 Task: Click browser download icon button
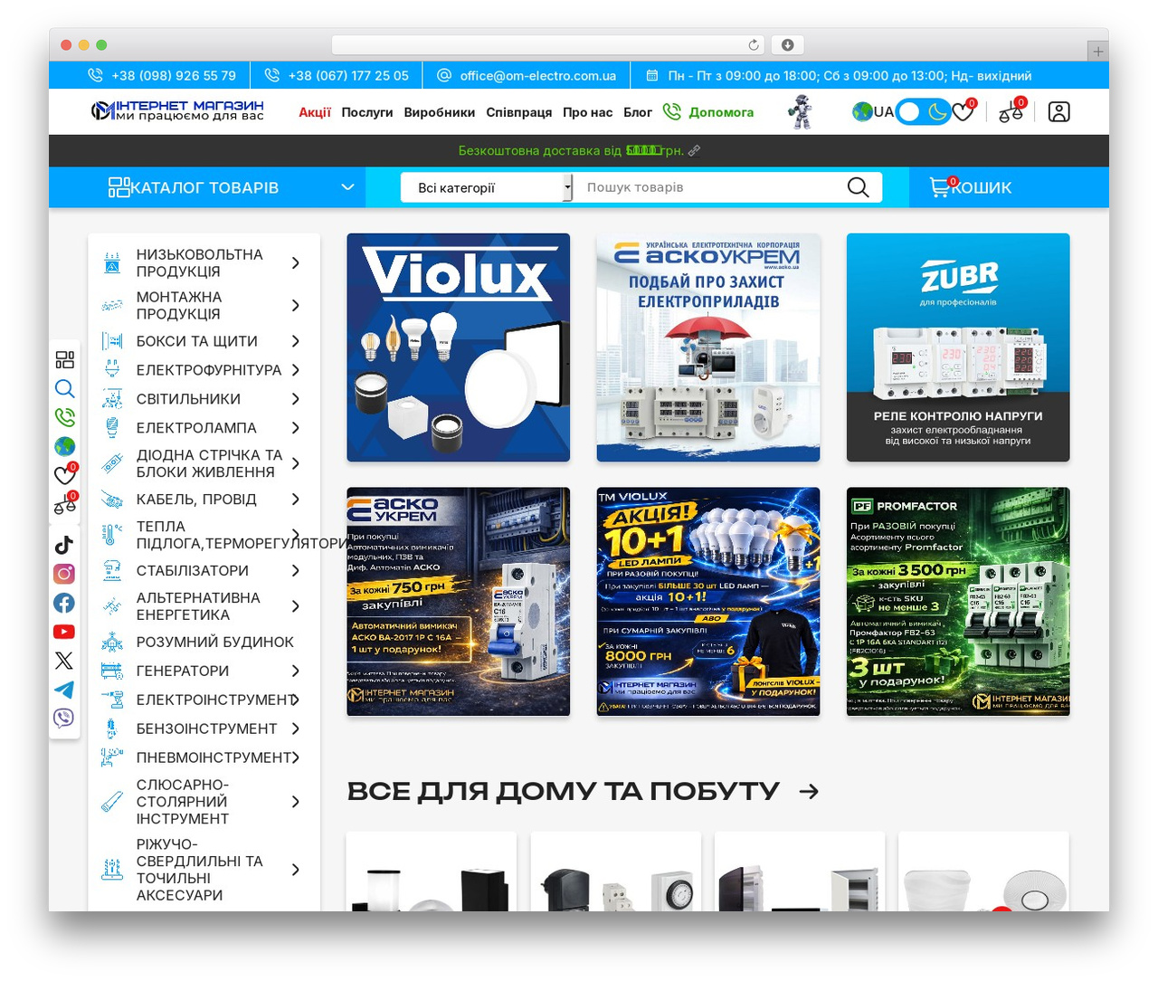[x=787, y=45]
